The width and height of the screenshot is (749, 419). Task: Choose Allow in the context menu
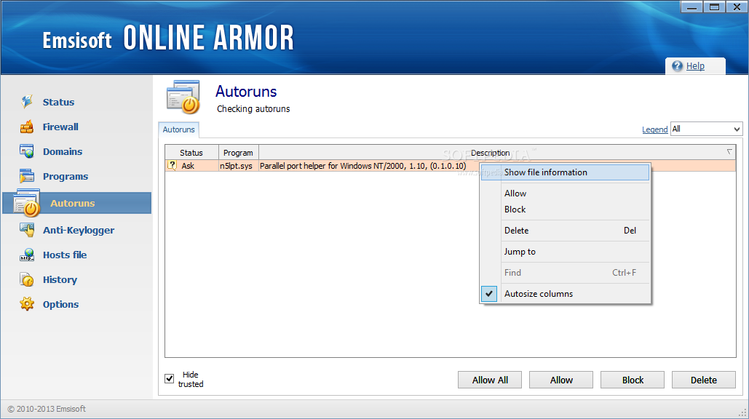pos(565,193)
